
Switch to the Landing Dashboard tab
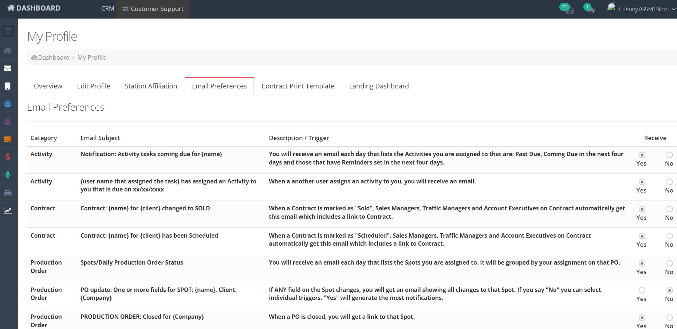(x=379, y=86)
